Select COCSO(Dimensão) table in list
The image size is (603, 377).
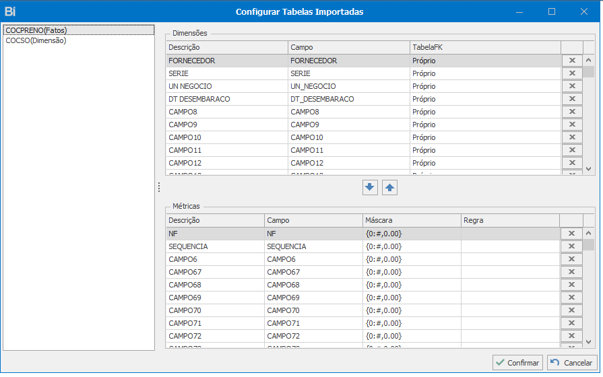pos(36,40)
